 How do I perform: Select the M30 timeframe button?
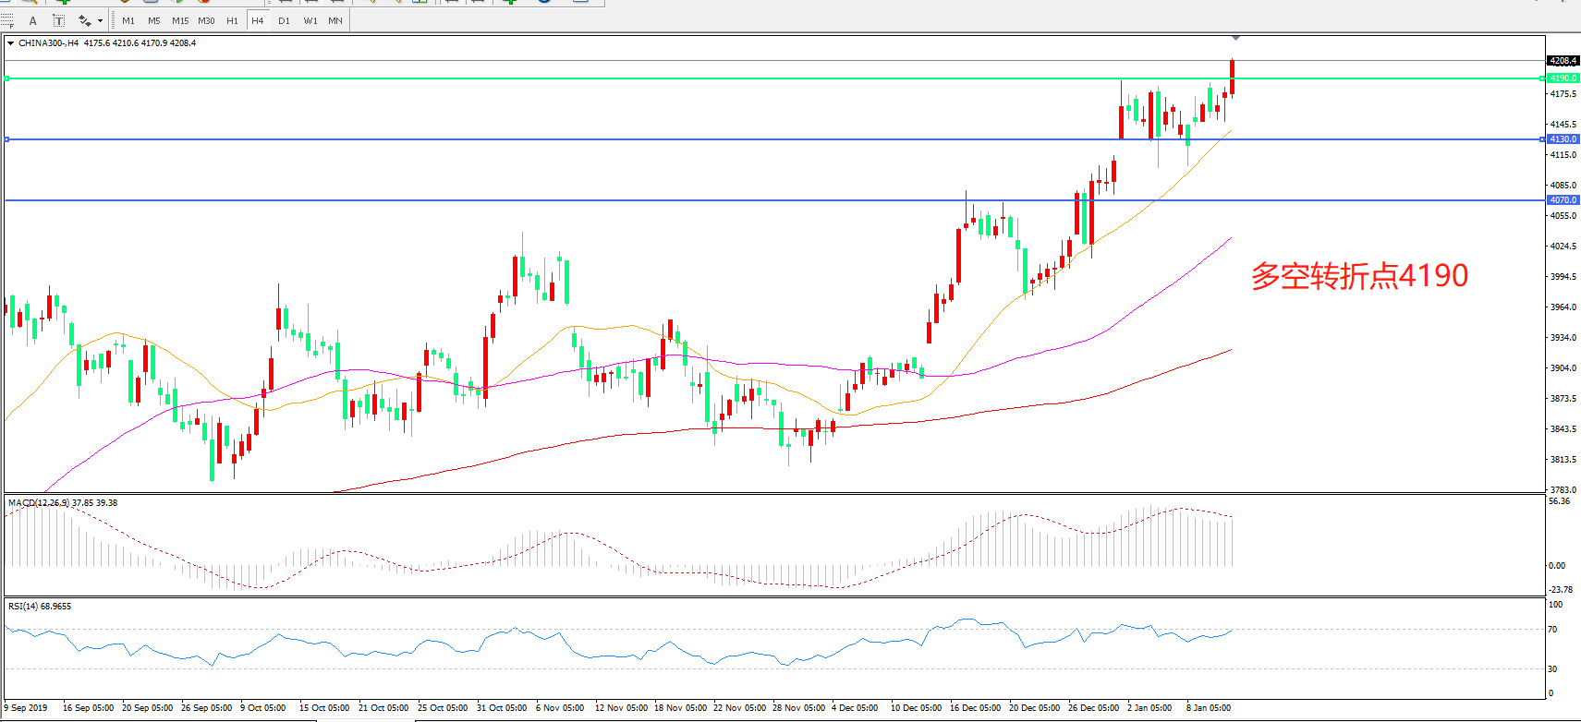[x=206, y=20]
